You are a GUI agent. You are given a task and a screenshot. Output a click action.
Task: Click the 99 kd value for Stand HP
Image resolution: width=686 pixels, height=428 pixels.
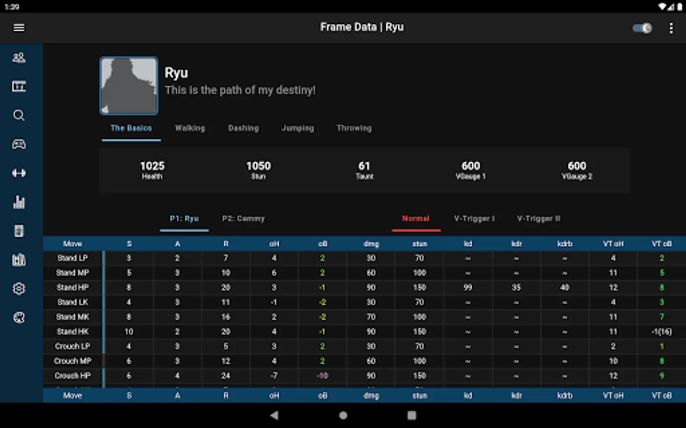468,287
